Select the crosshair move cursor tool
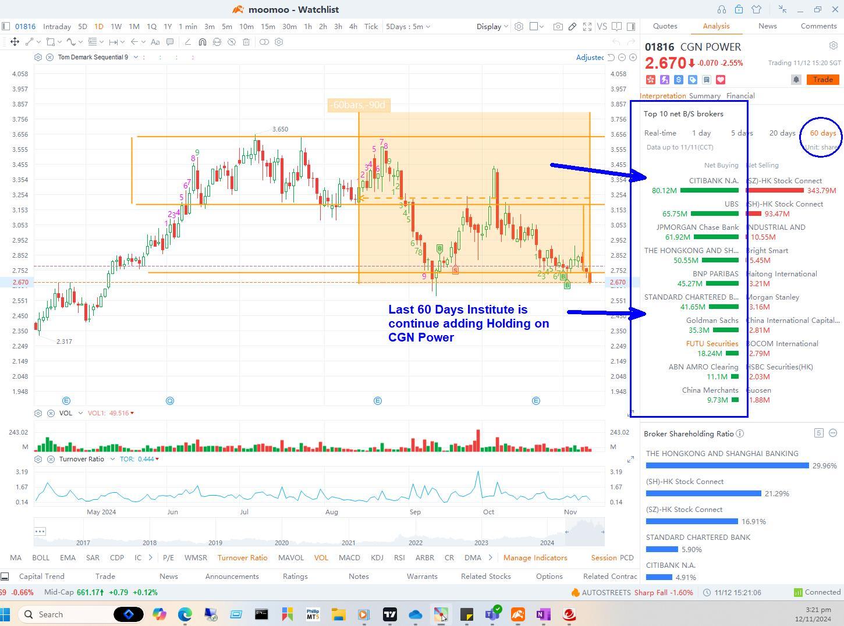Viewport: 844px width, 626px height. pos(15,42)
